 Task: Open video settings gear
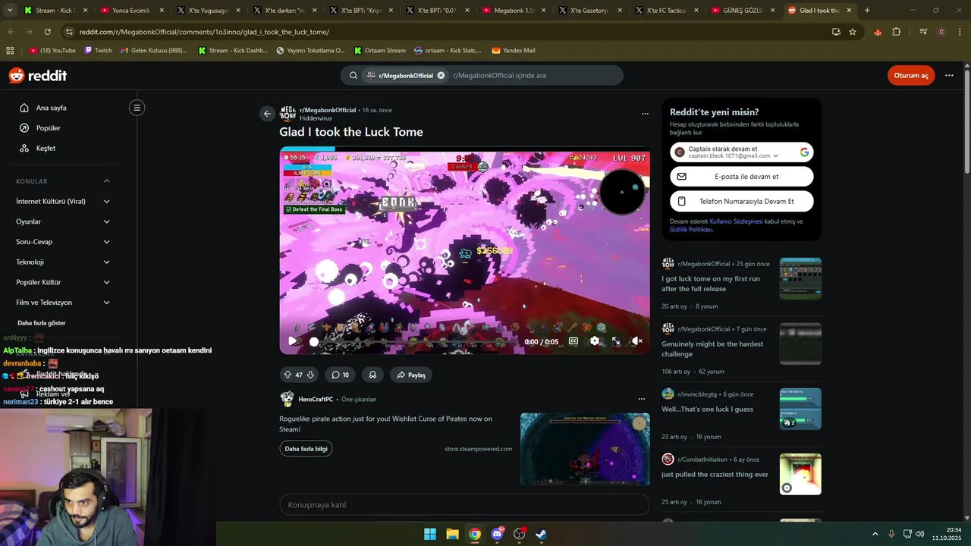595,341
